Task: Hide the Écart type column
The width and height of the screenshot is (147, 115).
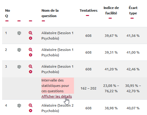Action: [x=132, y=18]
